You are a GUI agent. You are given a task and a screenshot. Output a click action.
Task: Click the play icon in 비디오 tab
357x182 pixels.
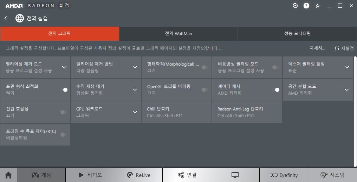(x=81, y=175)
